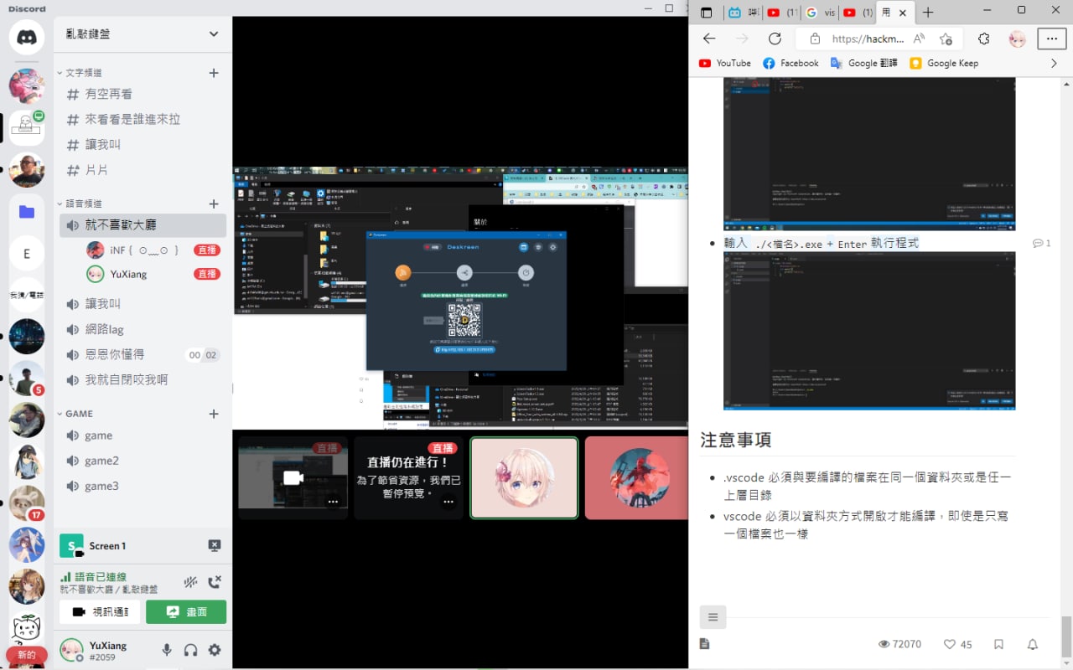This screenshot has height=670, width=1073.
Task: Open the YouTube bookmark link
Action: coord(725,63)
